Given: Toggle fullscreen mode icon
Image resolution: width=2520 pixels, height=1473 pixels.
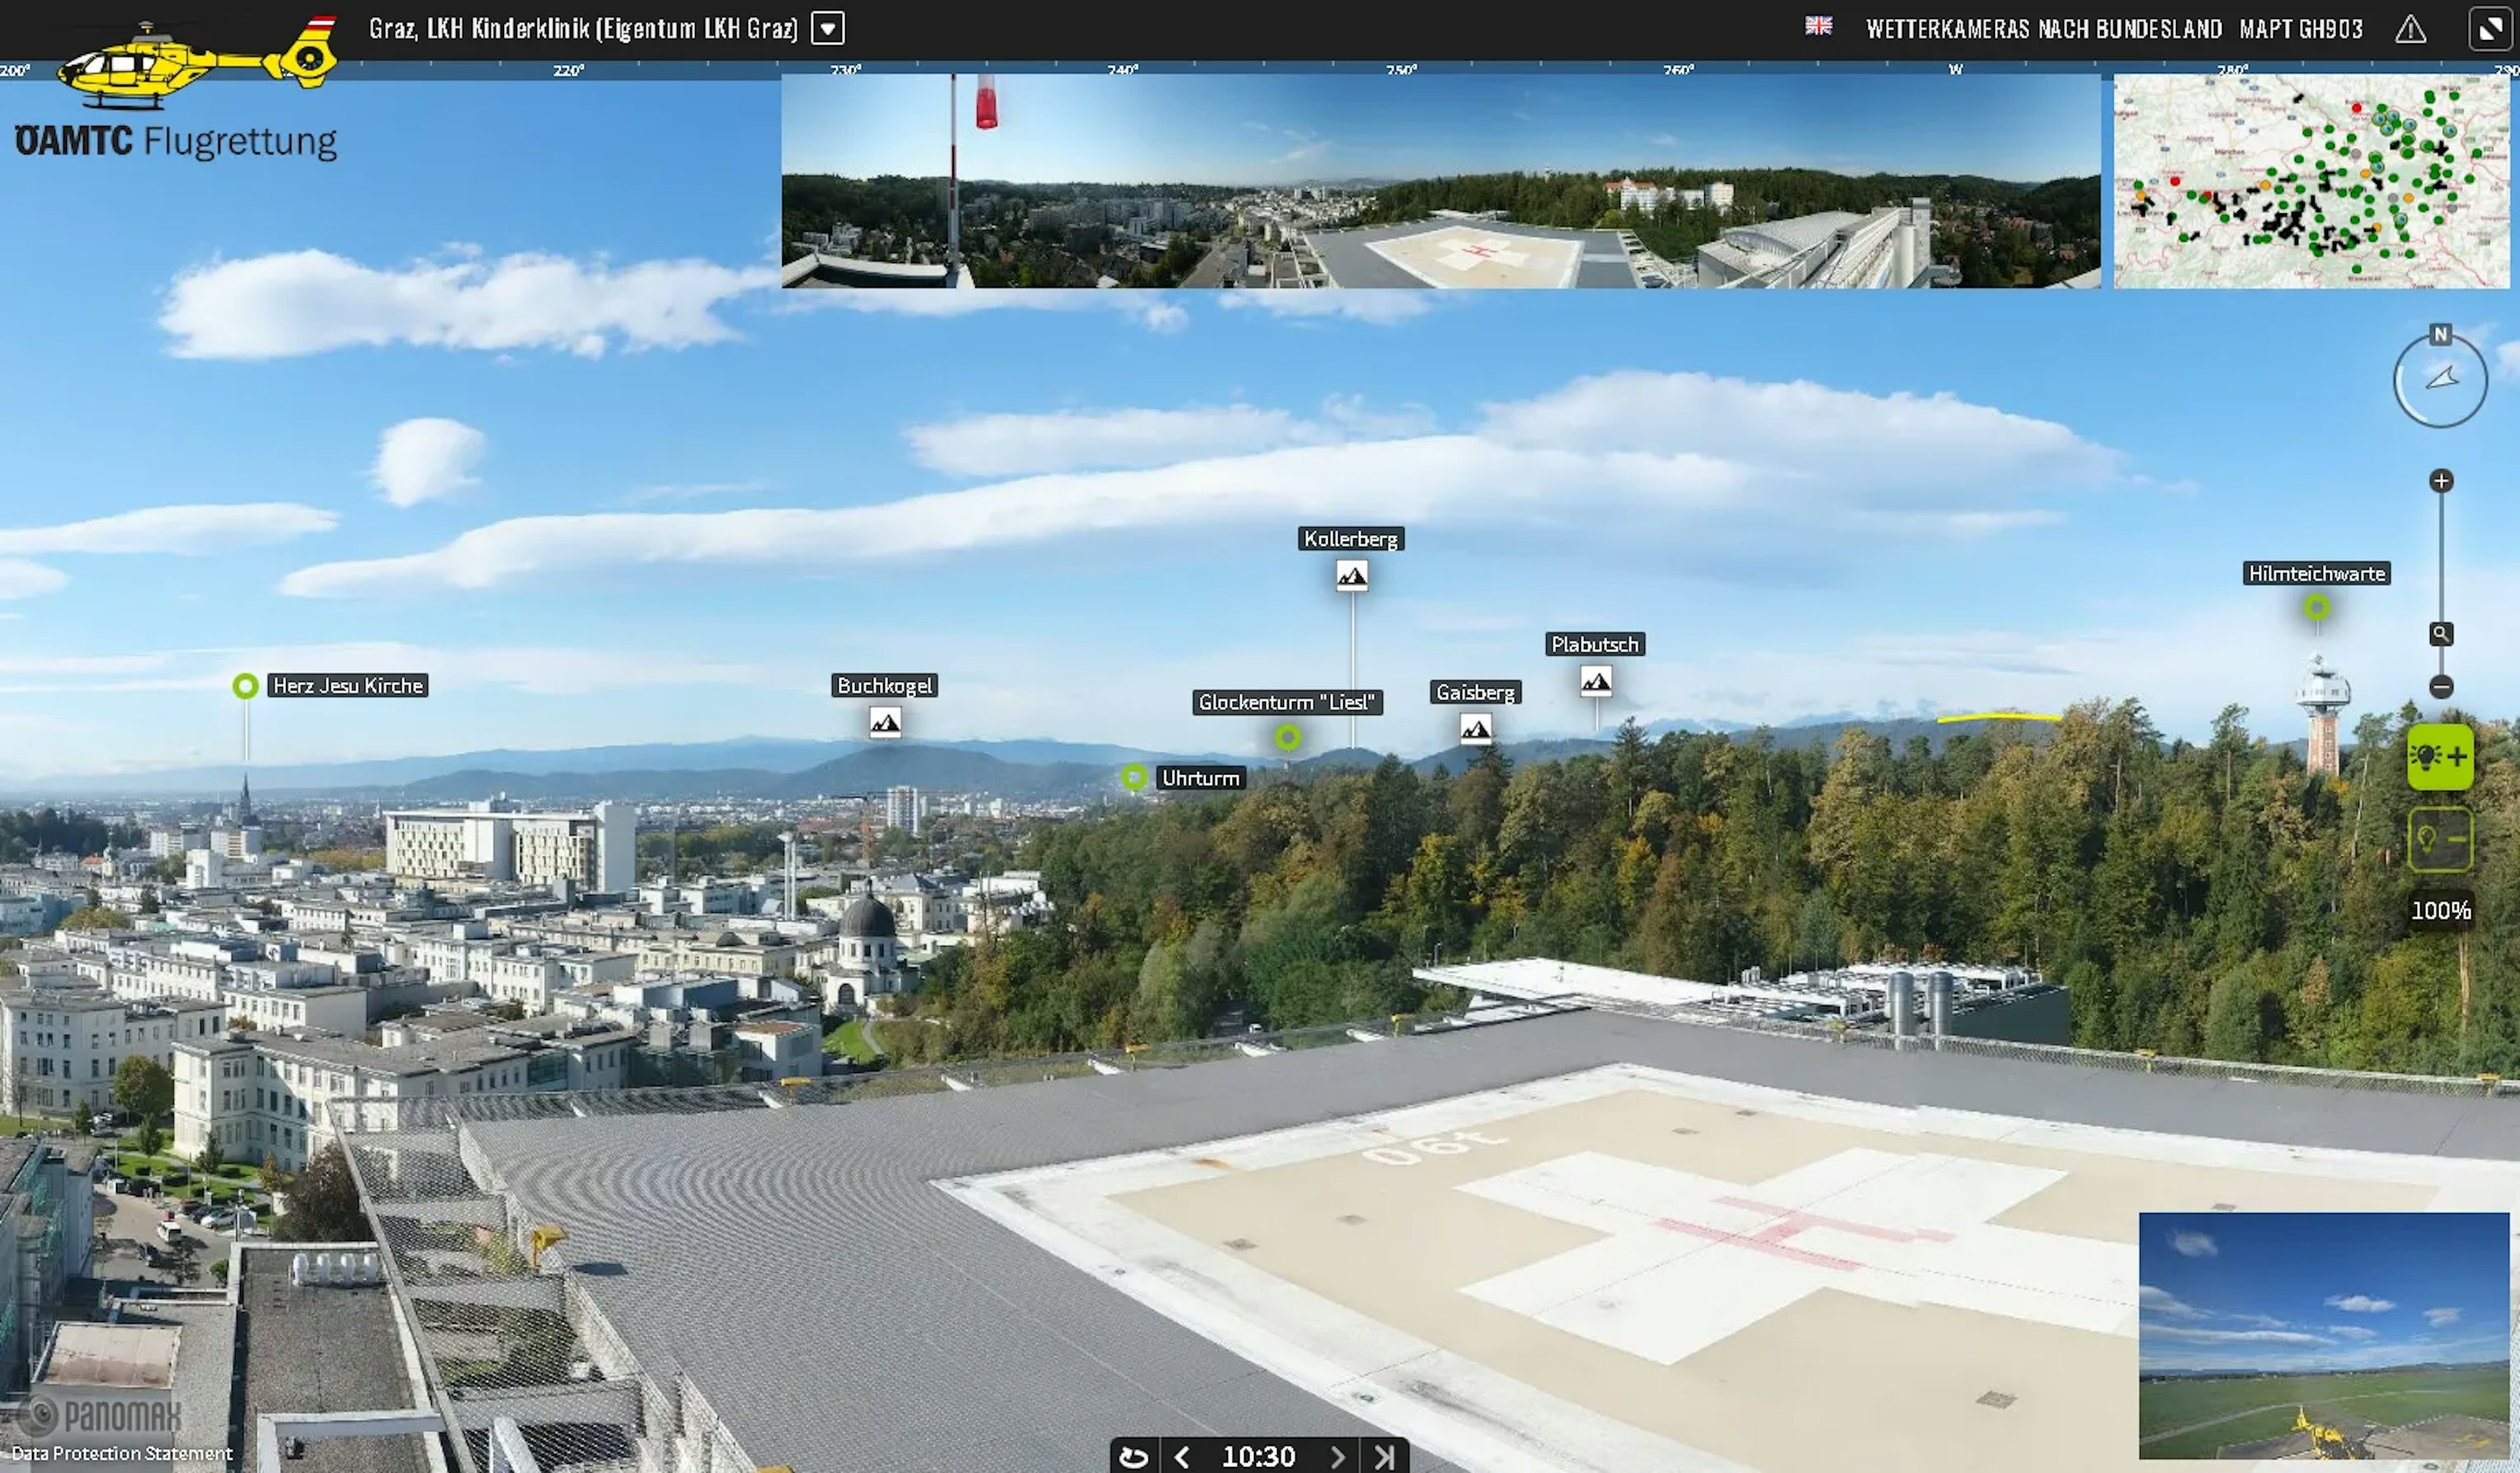Looking at the screenshot, I should tap(2490, 29).
